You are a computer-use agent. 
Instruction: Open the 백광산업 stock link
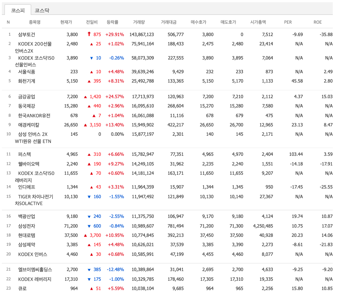point(26,216)
